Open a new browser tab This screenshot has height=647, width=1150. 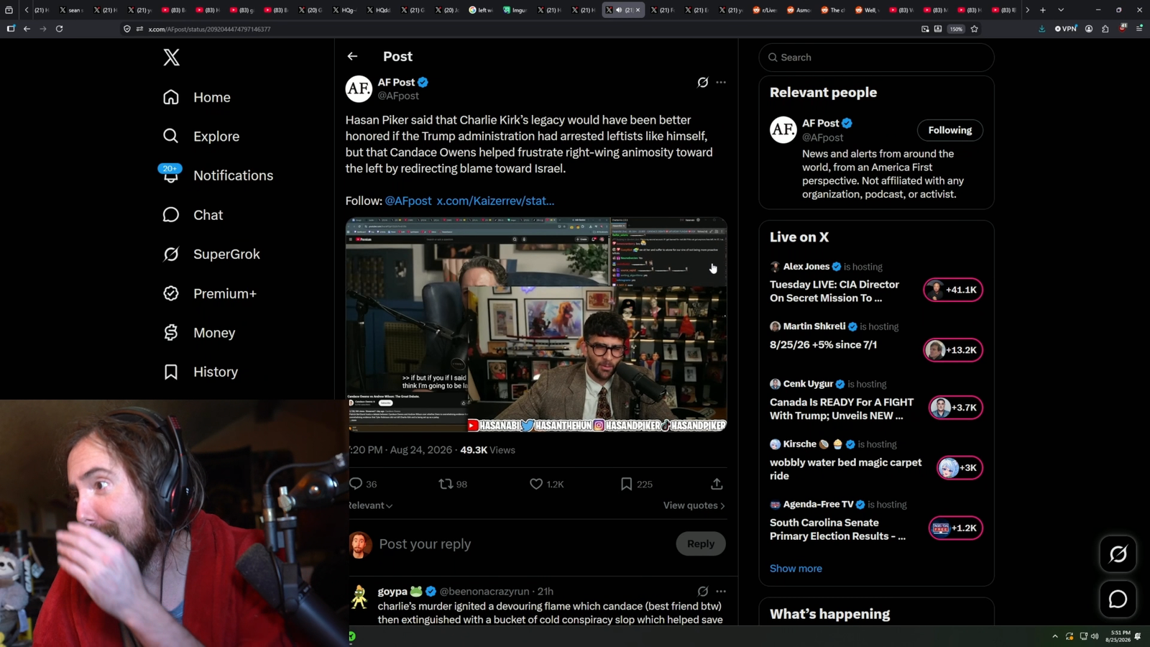point(1043,10)
